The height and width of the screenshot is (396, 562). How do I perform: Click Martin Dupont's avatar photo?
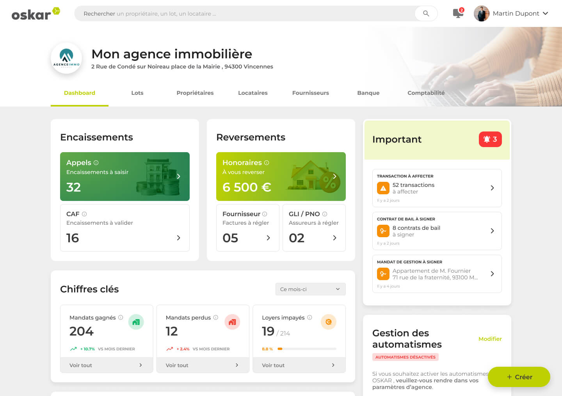(x=481, y=13)
